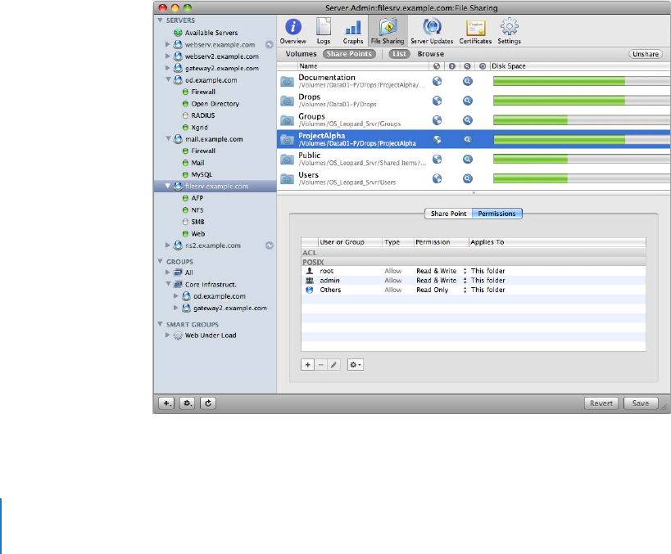
Task: Click the update badge next to ns2.example.com
Action: click(270, 245)
